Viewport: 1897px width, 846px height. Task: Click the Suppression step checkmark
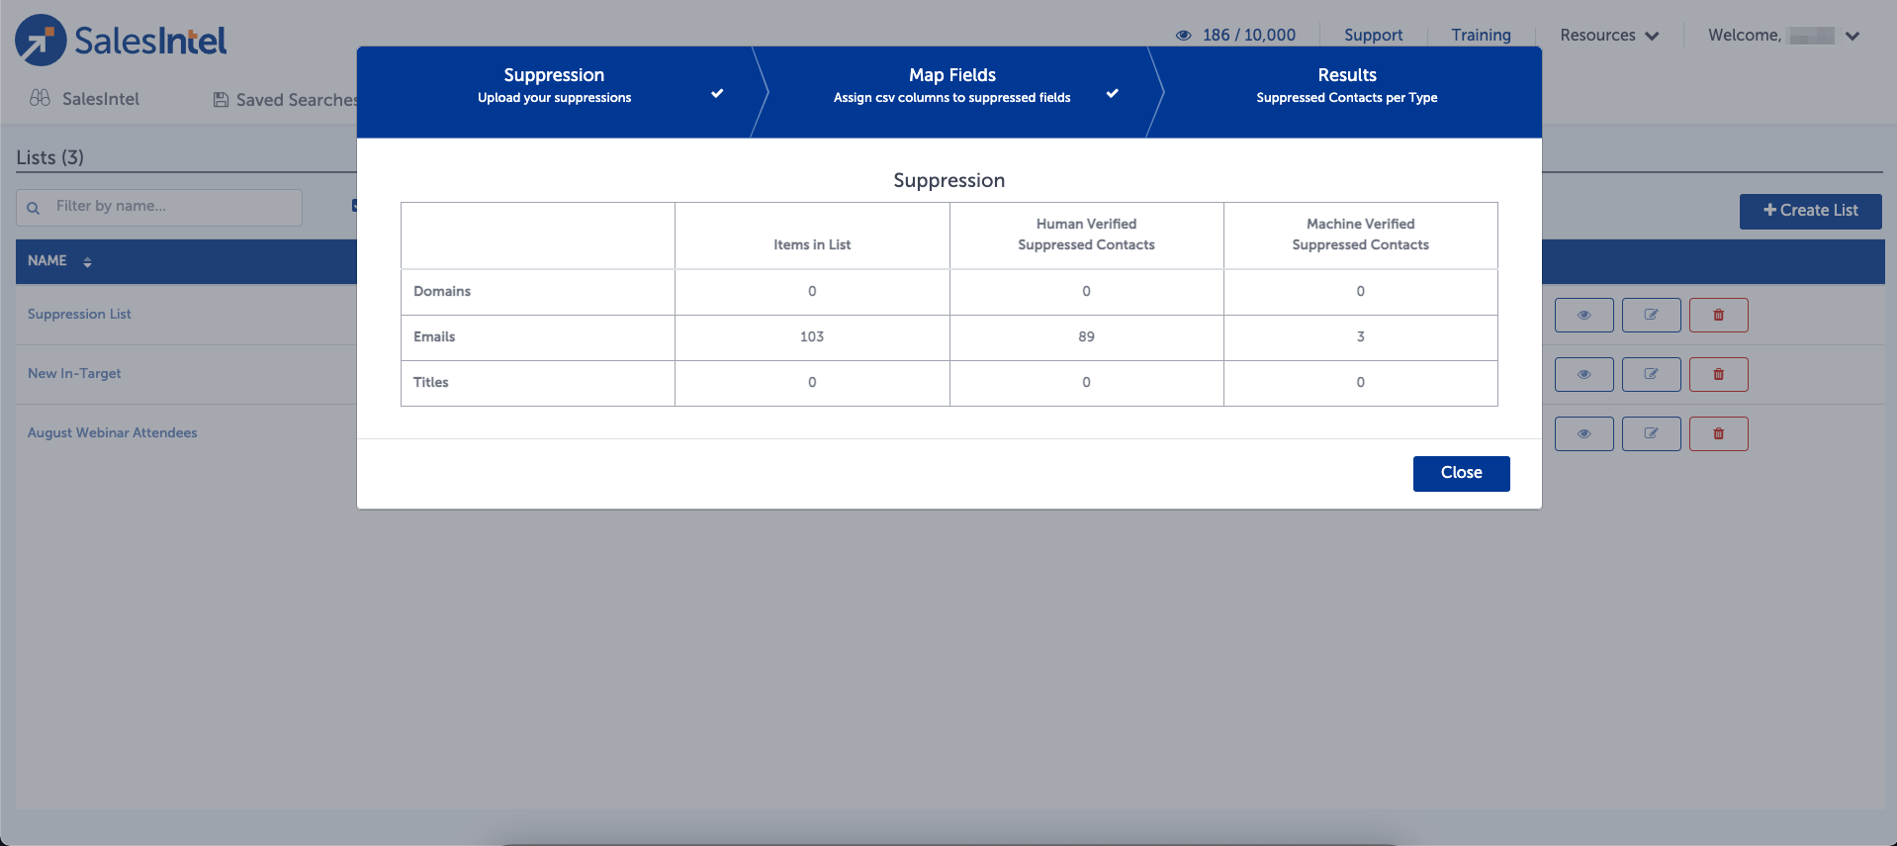[x=717, y=93]
